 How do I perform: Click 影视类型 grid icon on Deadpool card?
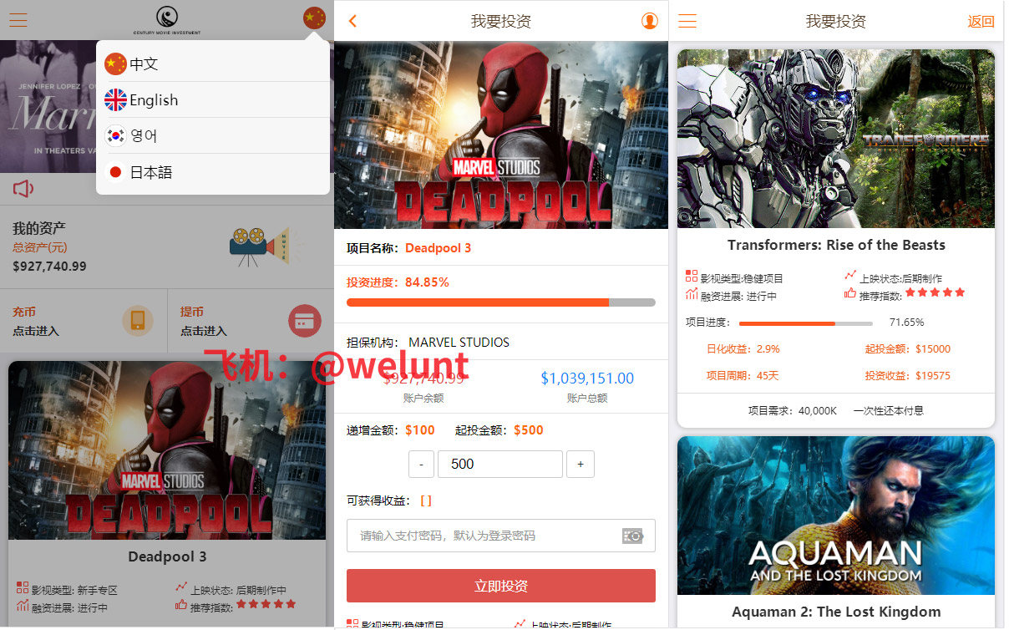[x=23, y=588]
